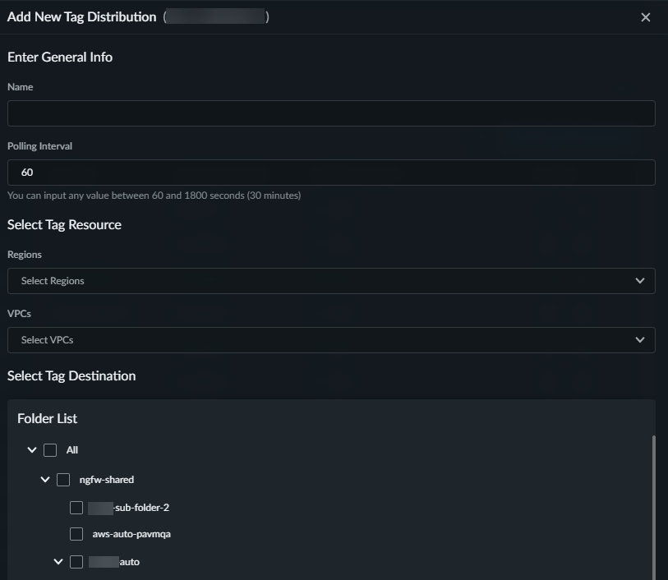Check the checkbox for the auto folder
This screenshot has height=580, width=668.
click(x=76, y=562)
